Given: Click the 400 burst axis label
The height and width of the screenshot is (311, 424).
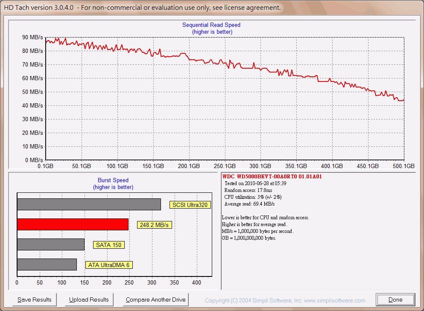Looking at the screenshot, I should (x=196, y=282).
